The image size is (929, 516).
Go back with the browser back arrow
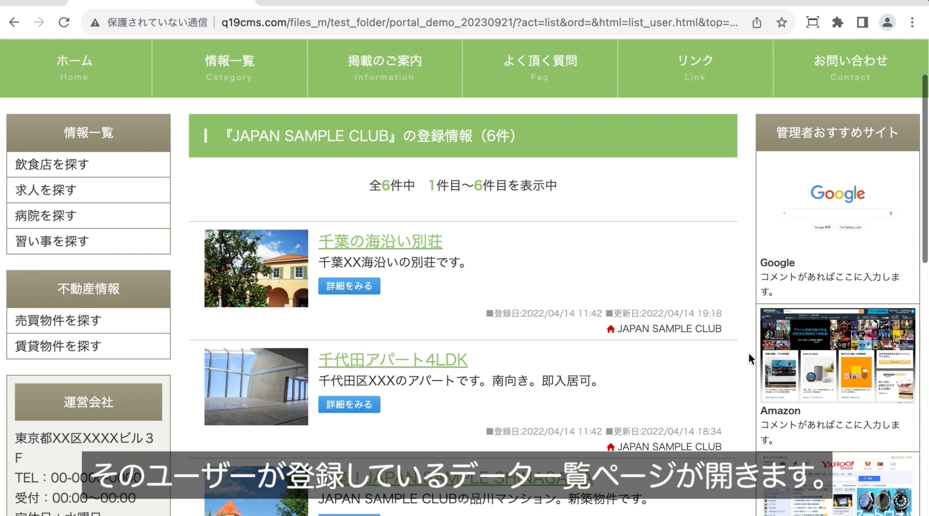pos(14,22)
